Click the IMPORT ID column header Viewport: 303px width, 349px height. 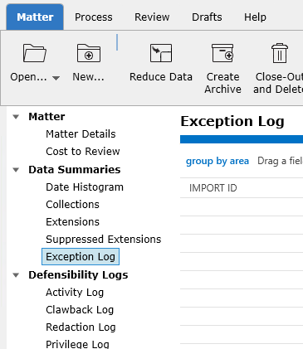click(213, 188)
